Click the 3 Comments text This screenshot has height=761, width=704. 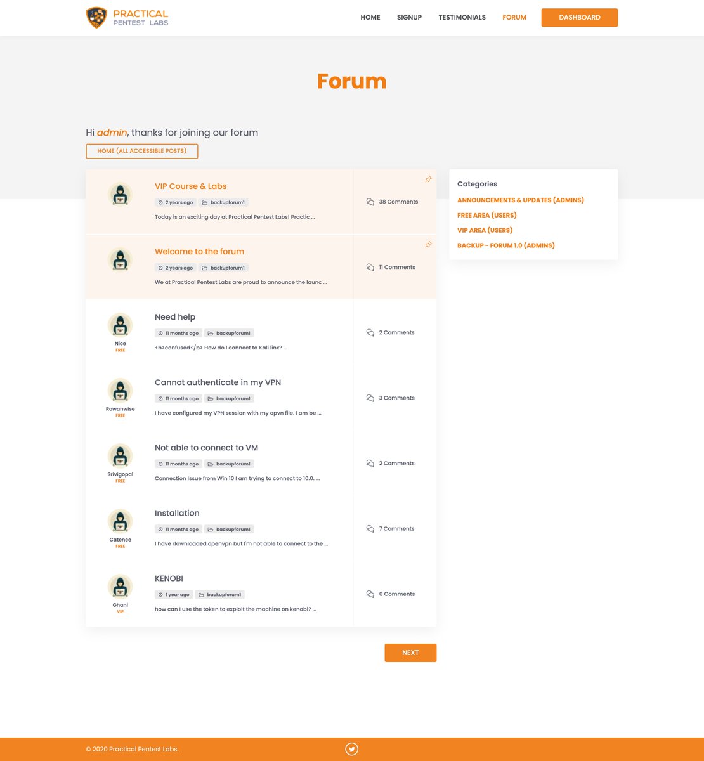click(x=396, y=398)
